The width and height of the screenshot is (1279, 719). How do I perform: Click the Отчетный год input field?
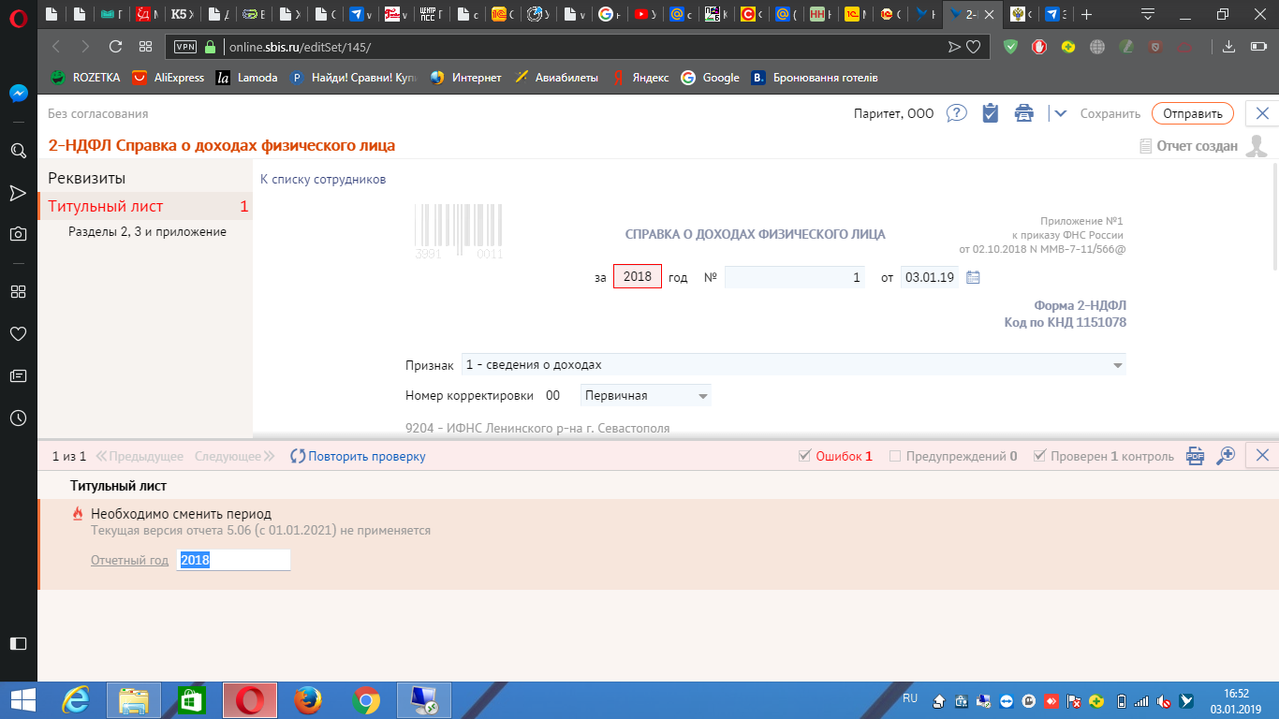pyautogui.click(x=234, y=560)
